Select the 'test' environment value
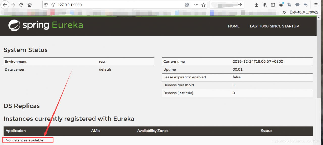The height and width of the screenshot is (145, 323). pos(102,62)
